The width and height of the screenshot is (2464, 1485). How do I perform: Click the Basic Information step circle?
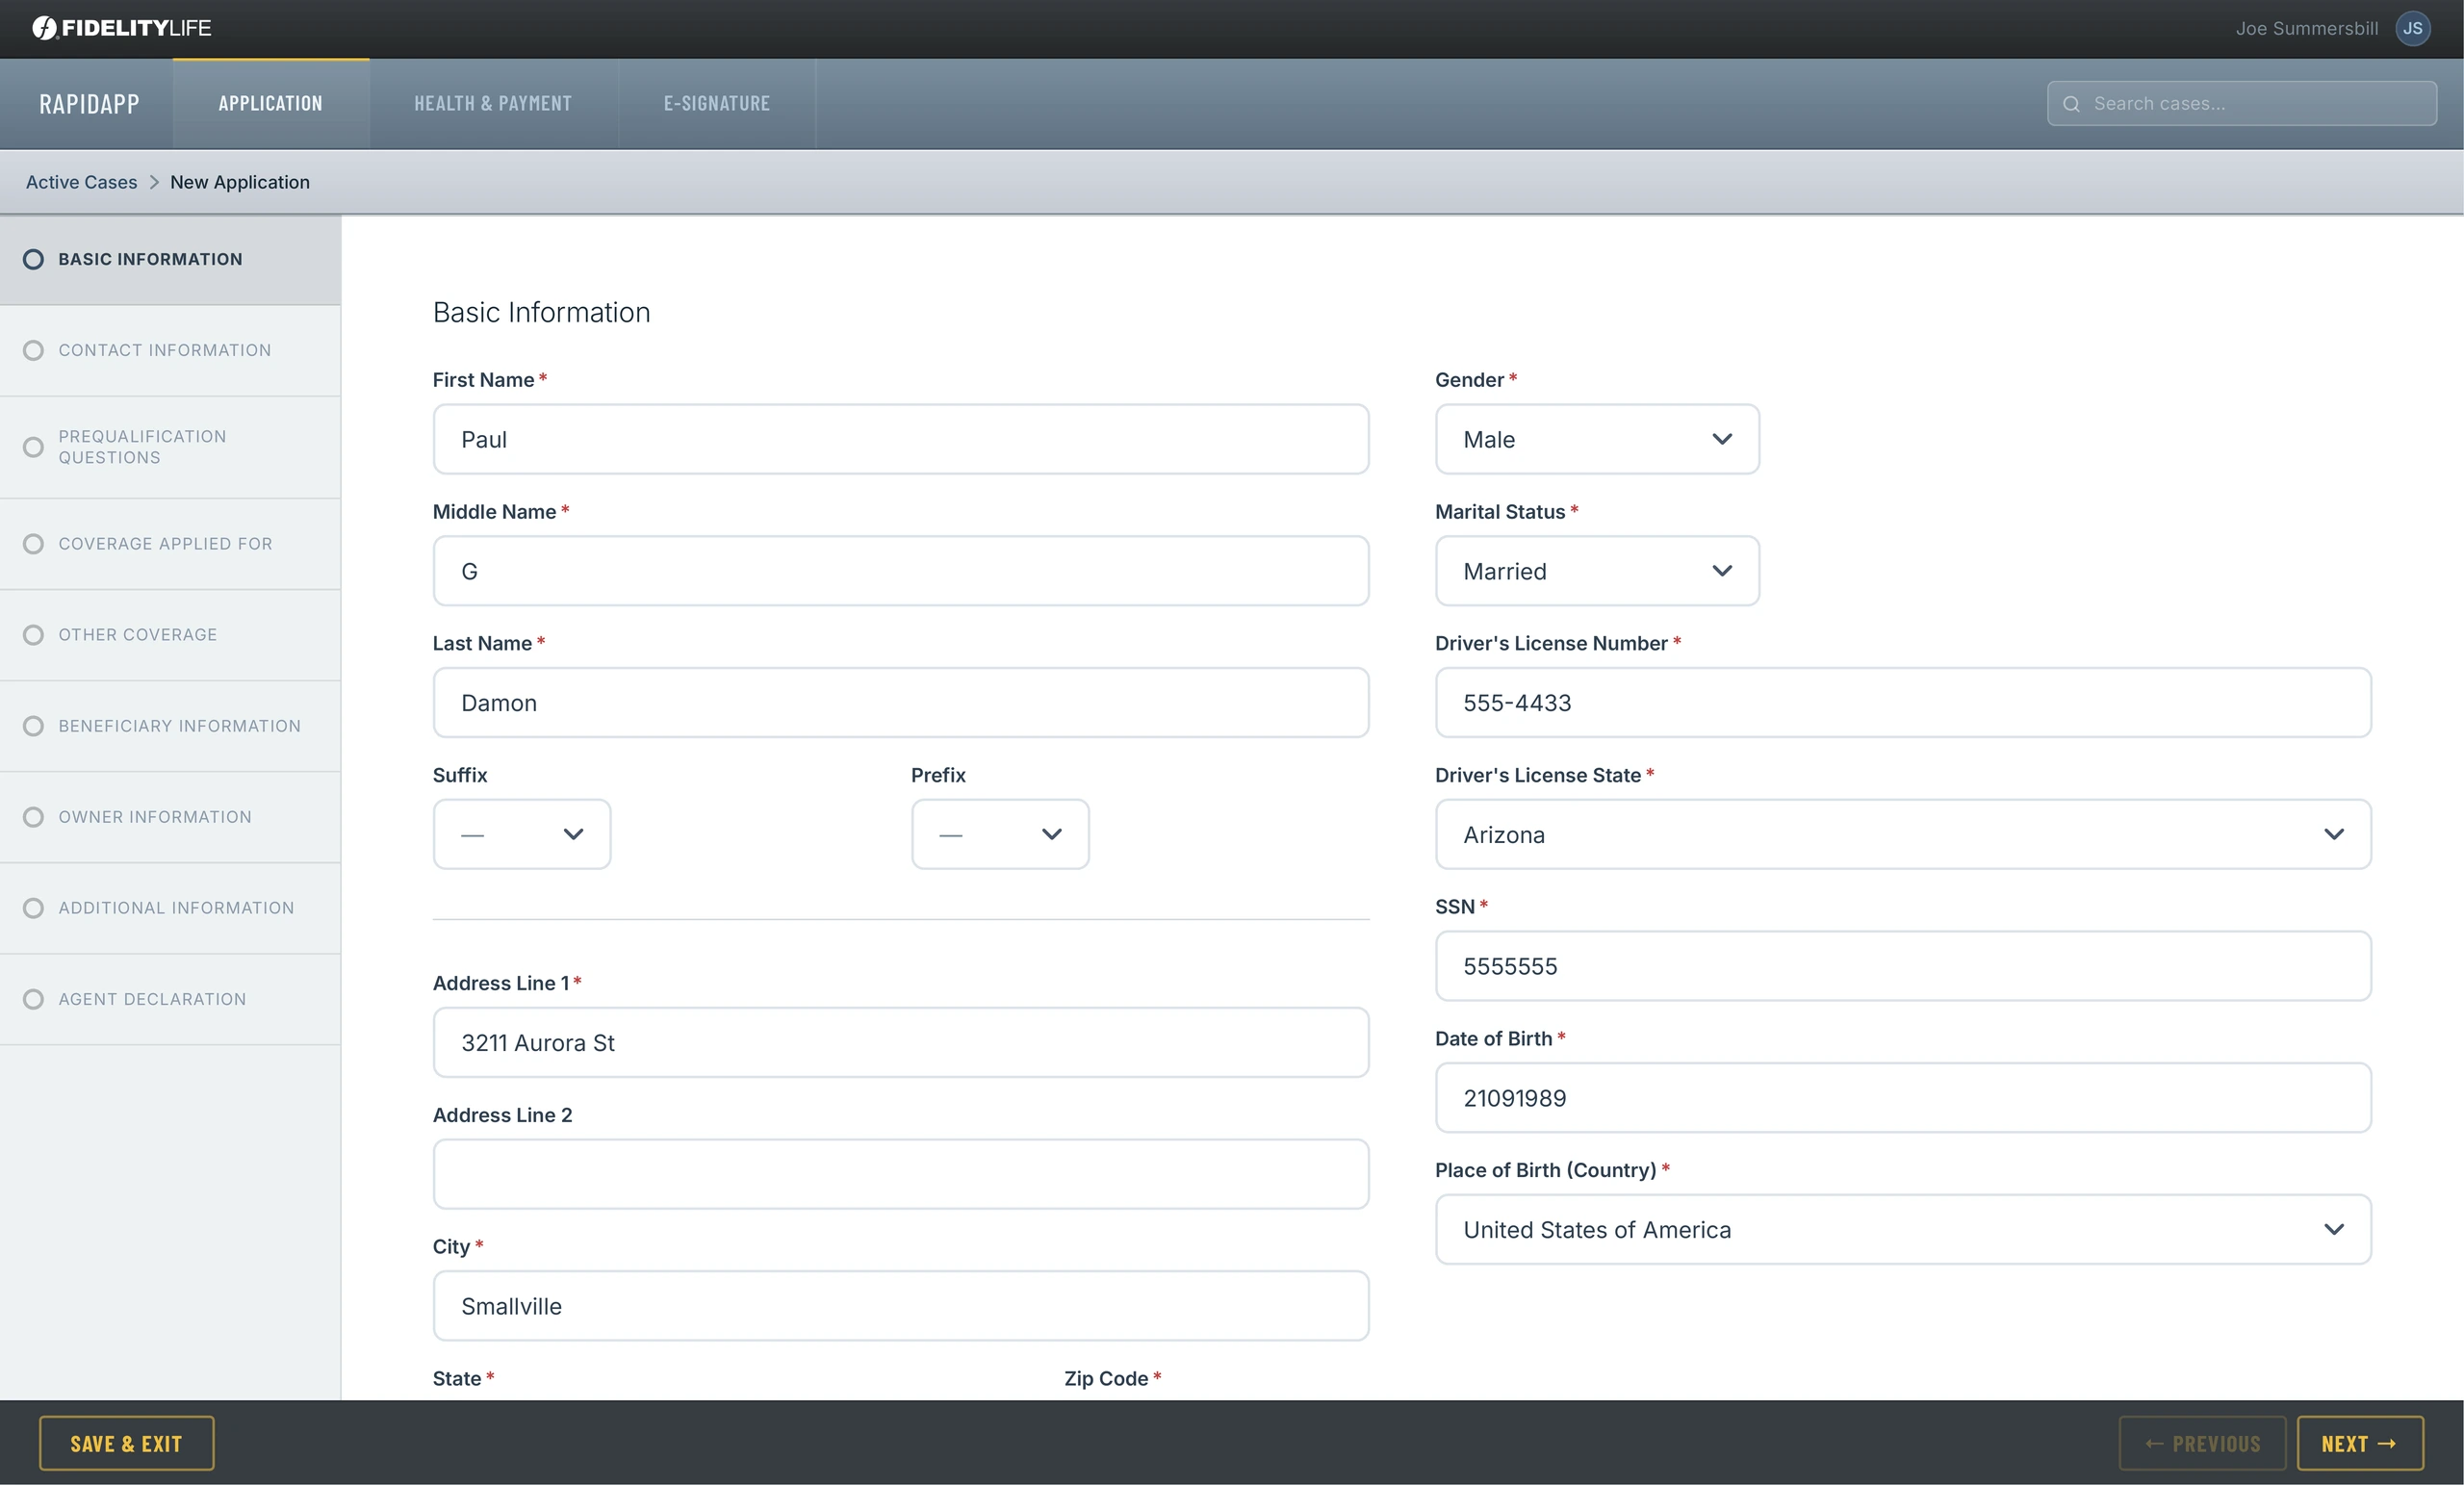tap(33, 259)
